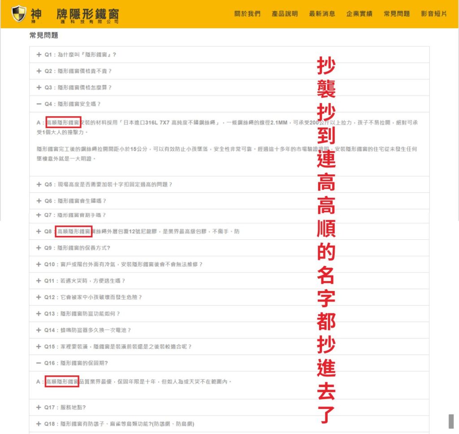Click the shield logo in the header
459x434 pixels.
[19, 13]
